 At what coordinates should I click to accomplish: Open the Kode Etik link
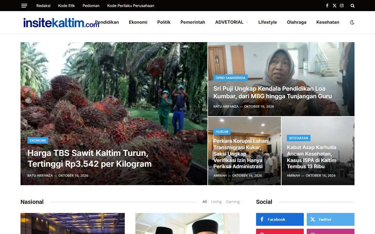67,6
